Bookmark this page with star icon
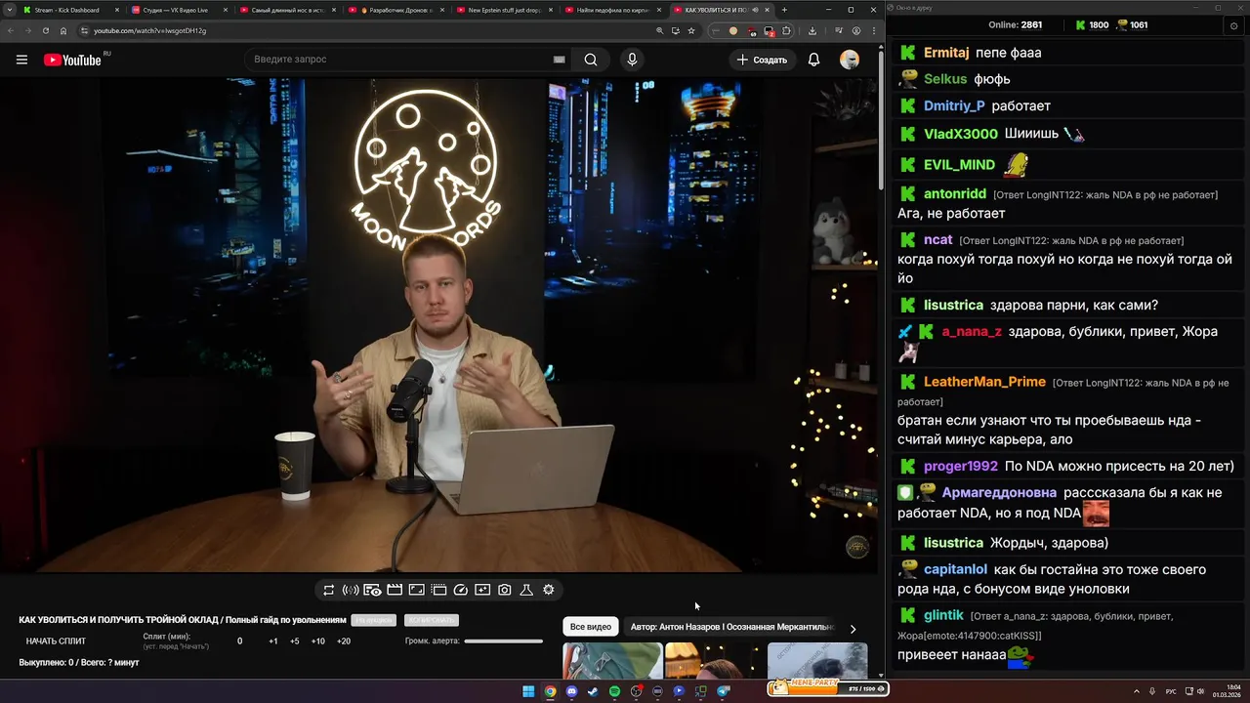This screenshot has width=1250, height=703. (x=691, y=30)
